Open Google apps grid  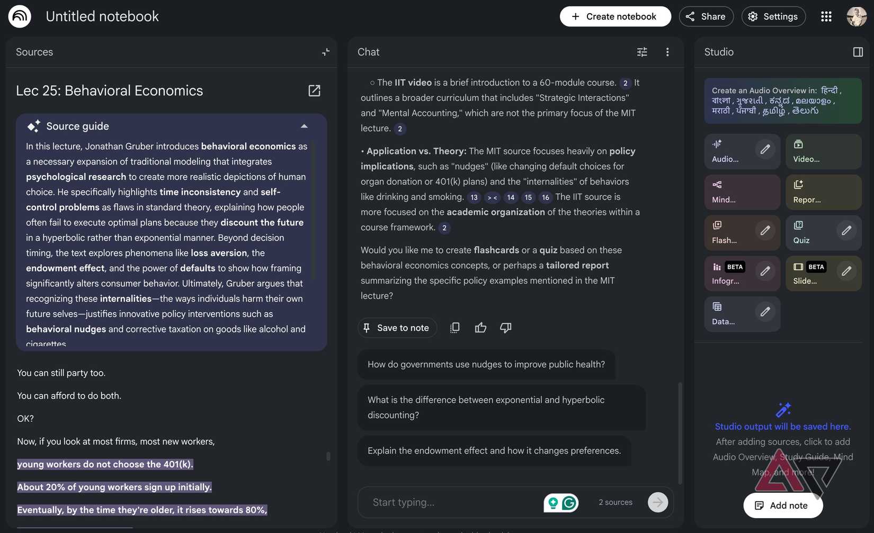click(826, 16)
